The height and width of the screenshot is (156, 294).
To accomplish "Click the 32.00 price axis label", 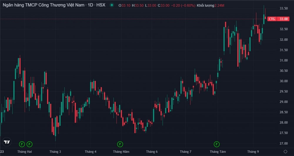I will (x=283, y=40).
